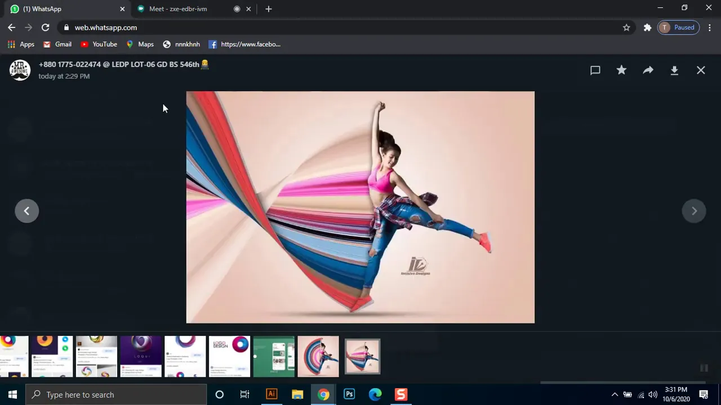The width and height of the screenshot is (721, 405).
Task: Open Chrome three-dot menu
Action: click(x=710, y=28)
